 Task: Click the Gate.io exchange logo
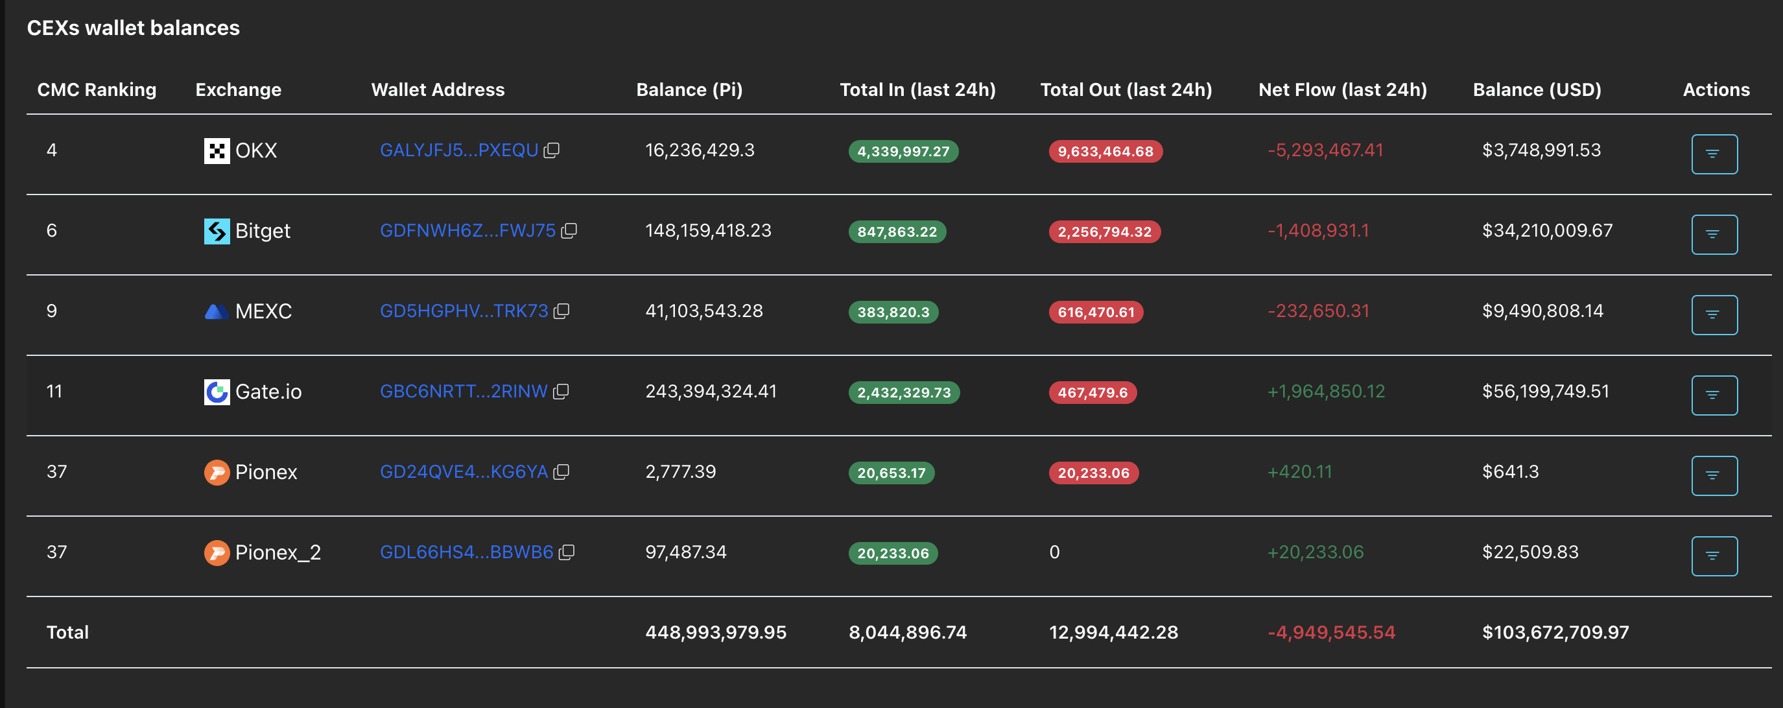click(x=217, y=391)
